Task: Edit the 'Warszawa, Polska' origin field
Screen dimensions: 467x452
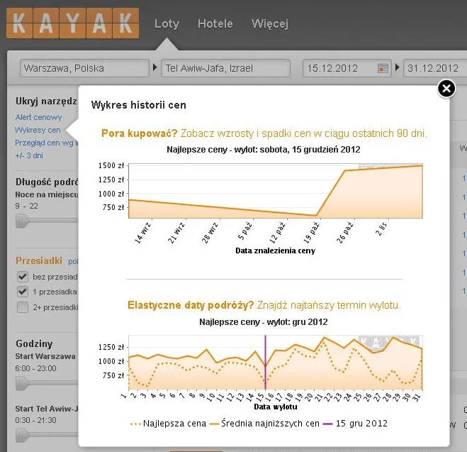Action: [x=84, y=68]
